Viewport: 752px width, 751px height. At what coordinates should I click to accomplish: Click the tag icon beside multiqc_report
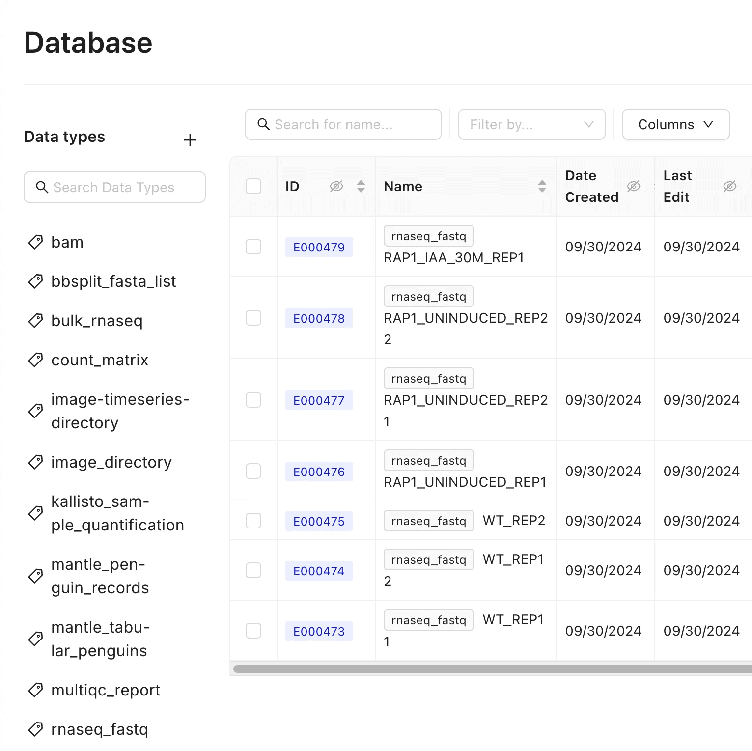coord(35,690)
